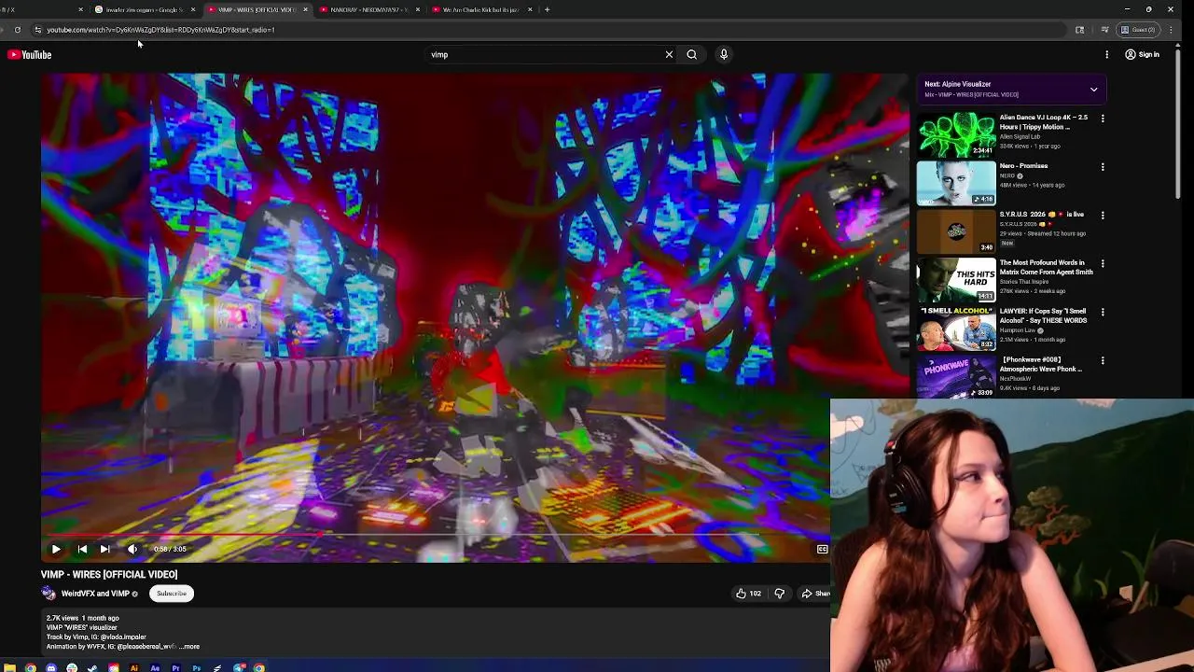Viewport: 1194px width, 672px height.
Task: Click the Google Lens search icon in the toolbar
Action: 1079,30
